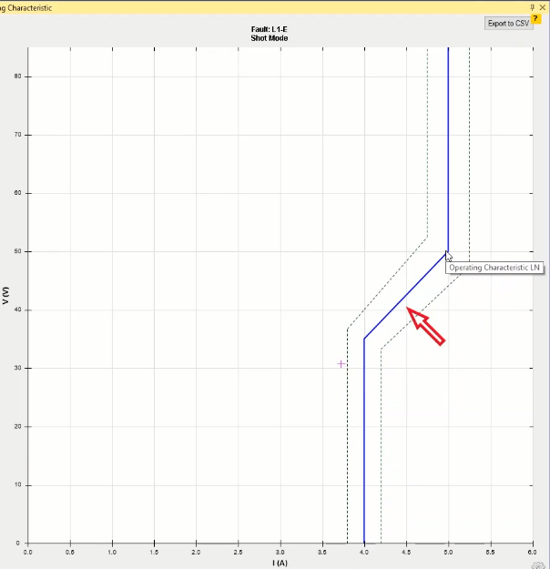Click the curve knee point at 4.0 A, 35 V
The height and width of the screenshot is (569, 550).
364,339
